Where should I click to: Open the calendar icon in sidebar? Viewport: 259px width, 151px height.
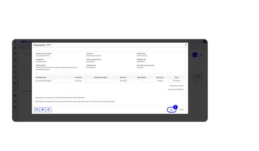click(x=15, y=54)
